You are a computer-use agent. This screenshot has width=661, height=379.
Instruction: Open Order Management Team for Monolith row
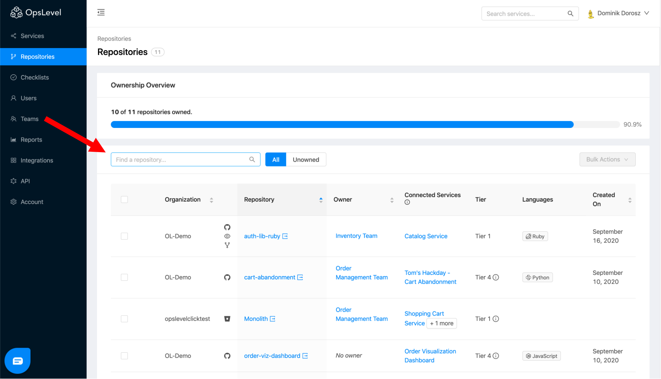[362, 314]
